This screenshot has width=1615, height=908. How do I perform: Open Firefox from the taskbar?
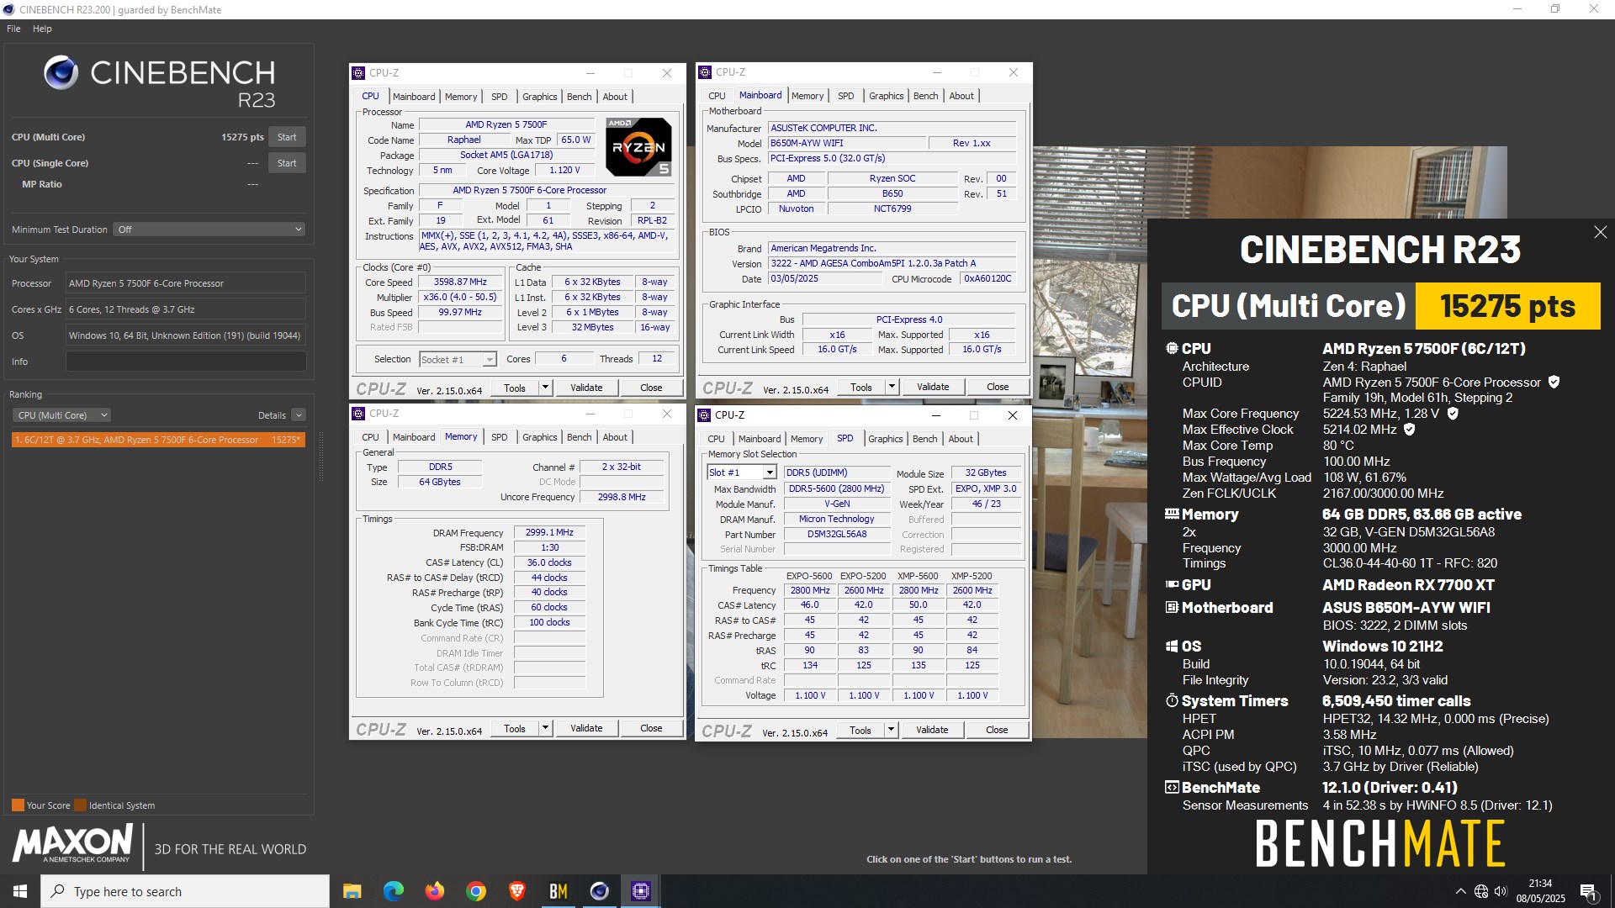coord(434,891)
